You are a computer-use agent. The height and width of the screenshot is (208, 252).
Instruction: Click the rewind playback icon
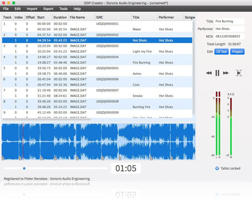209,73
